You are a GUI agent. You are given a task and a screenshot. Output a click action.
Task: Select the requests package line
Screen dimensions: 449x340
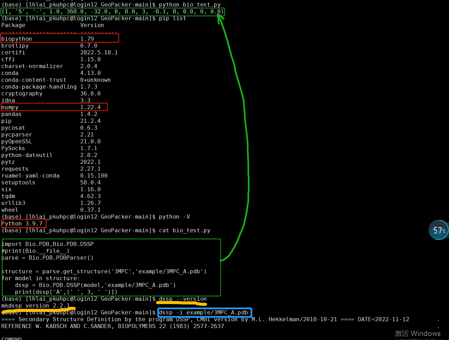pyautogui.click(x=14, y=169)
